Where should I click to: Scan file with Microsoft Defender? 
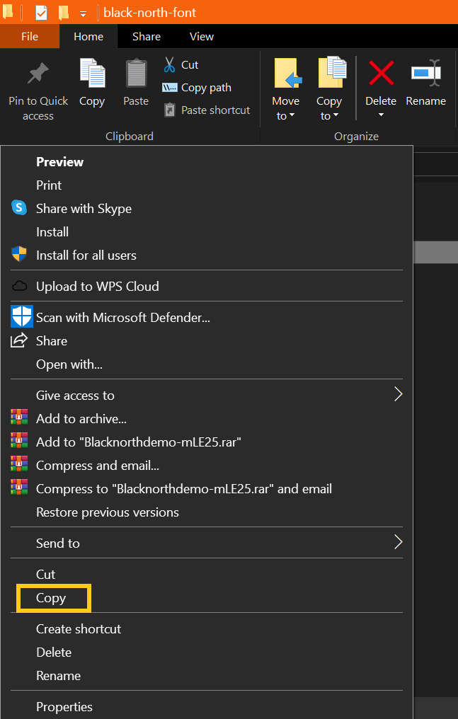(x=122, y=318)
